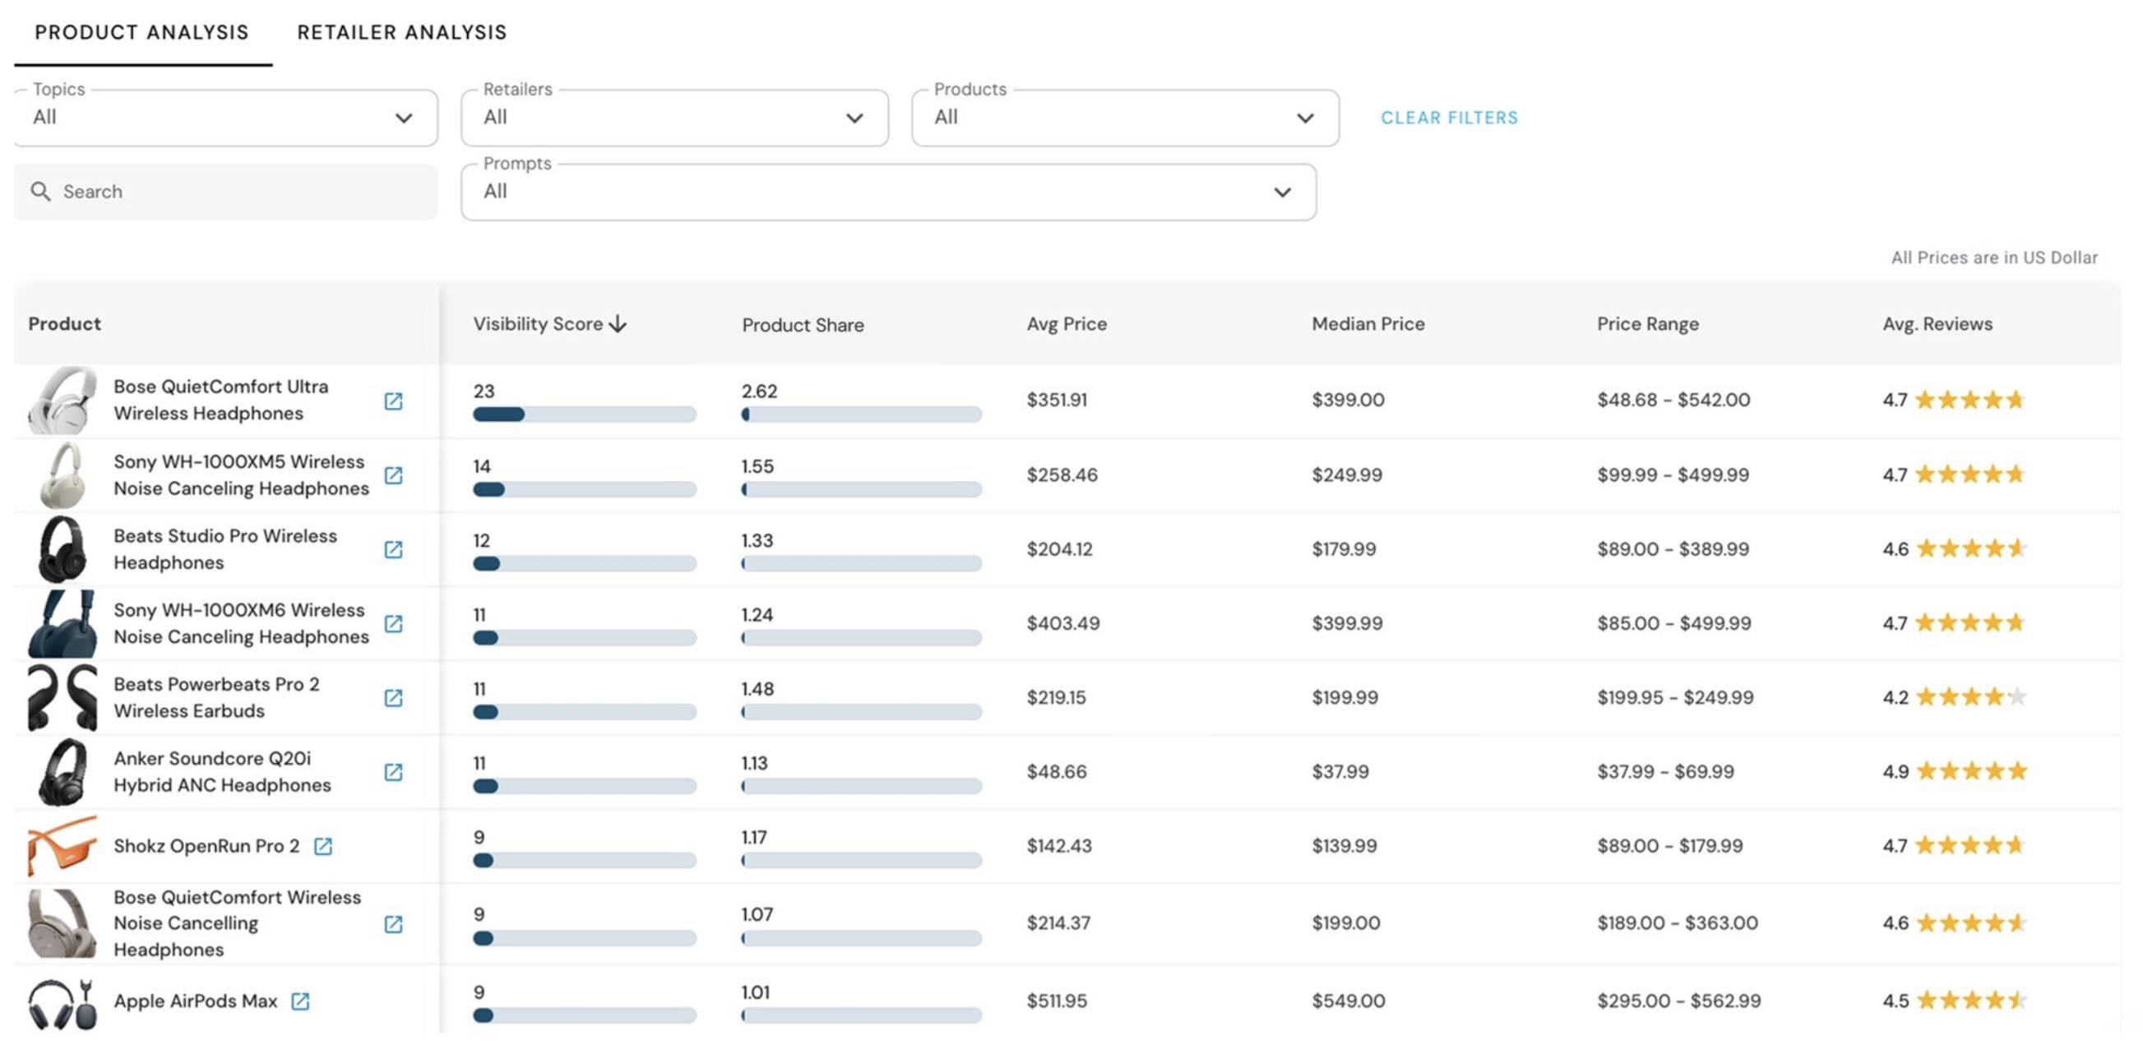Click the search magnifier icon

pyautogui.click(x=43, y=192)
